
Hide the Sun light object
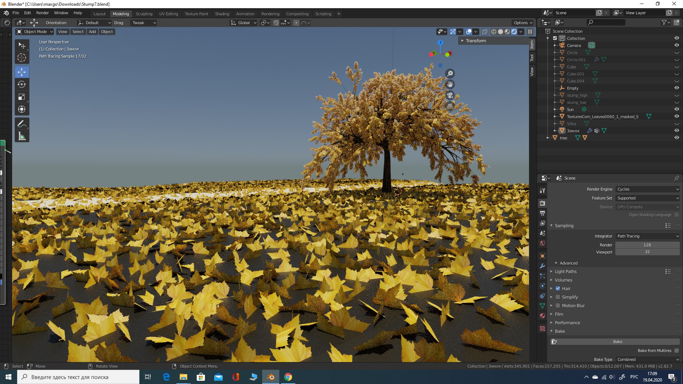(677, 109)
